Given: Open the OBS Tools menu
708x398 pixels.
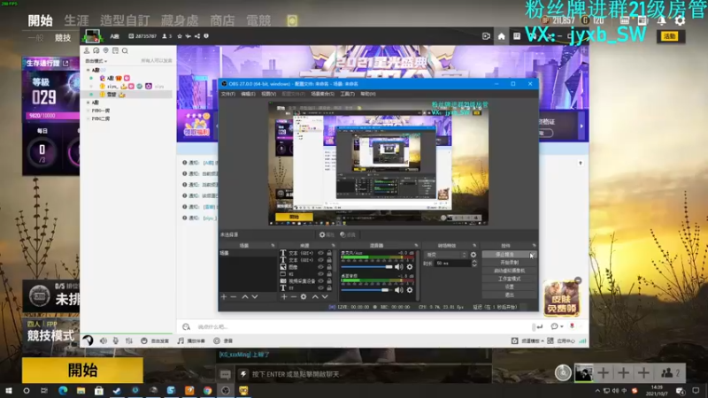Looking at the screenshot, I should coord(347,94).
